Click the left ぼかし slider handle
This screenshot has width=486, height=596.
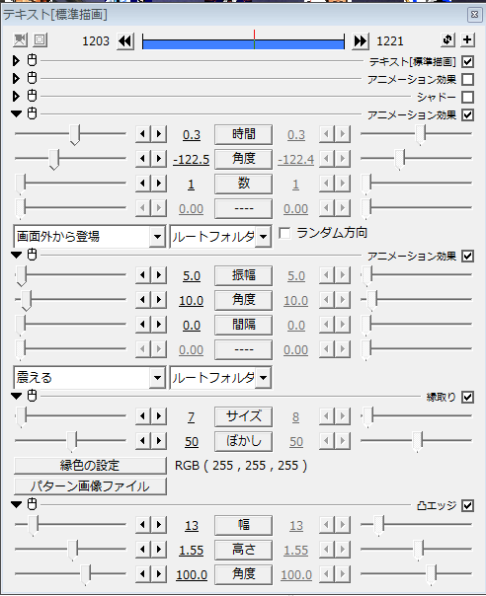(71, 442)
